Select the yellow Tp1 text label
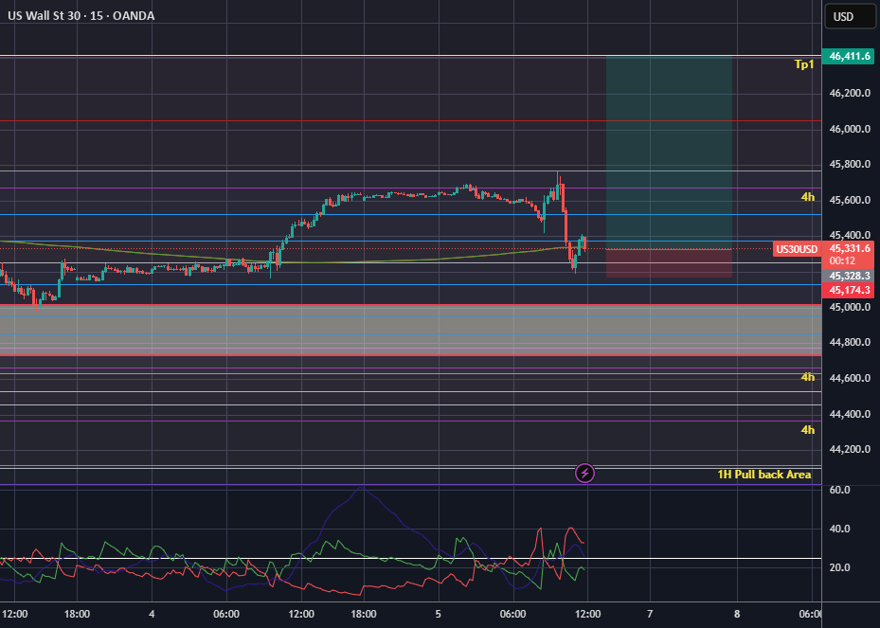The height and width of the screenshot is (628, 880). click(803, 64)
